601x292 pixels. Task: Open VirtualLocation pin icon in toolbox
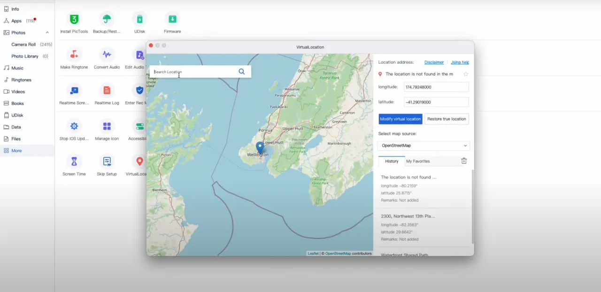pos(139,161)
